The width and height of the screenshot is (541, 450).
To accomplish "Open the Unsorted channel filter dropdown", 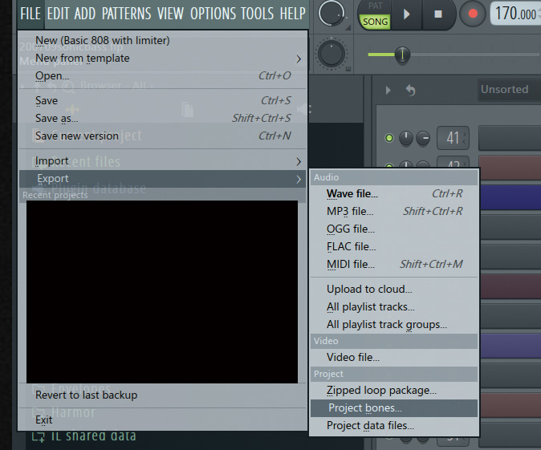I will pos(509,90).
